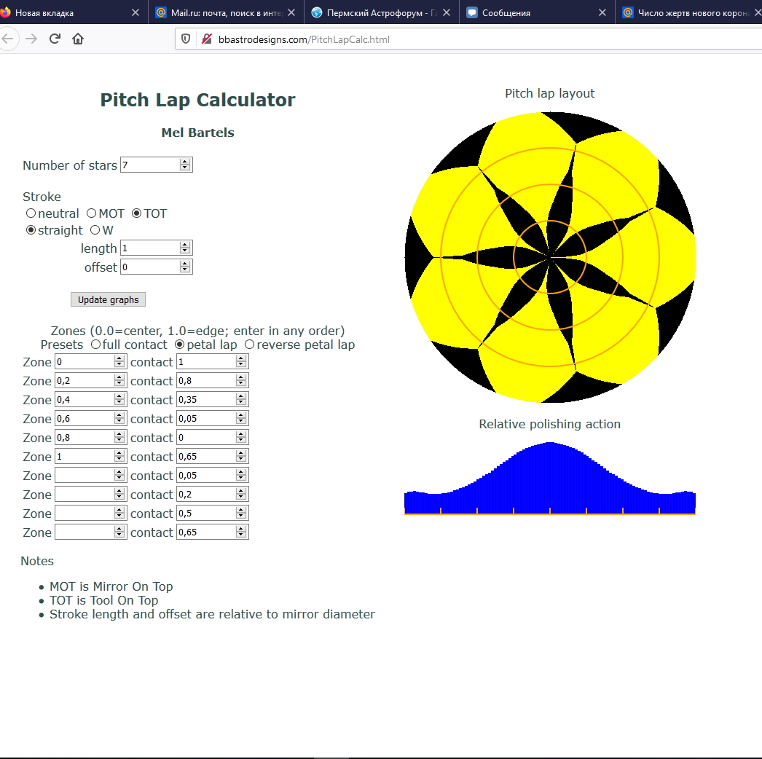Select the W stroke type option

click(x=95, y=230)
